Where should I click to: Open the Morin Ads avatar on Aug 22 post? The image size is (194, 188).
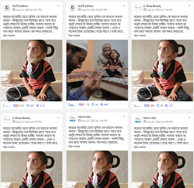73,119
